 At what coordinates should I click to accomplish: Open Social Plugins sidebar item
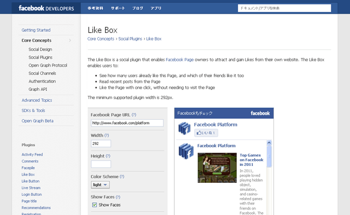pos(40,57)
